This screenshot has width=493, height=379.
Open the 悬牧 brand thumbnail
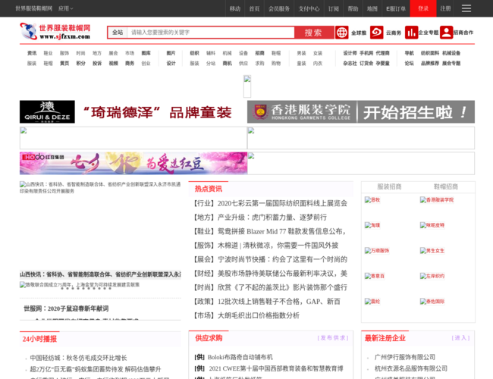(x=372, y=200)
